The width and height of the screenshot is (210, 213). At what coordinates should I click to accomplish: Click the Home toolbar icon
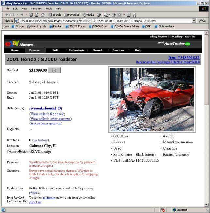pyautogui.click(x=43, y=15)
